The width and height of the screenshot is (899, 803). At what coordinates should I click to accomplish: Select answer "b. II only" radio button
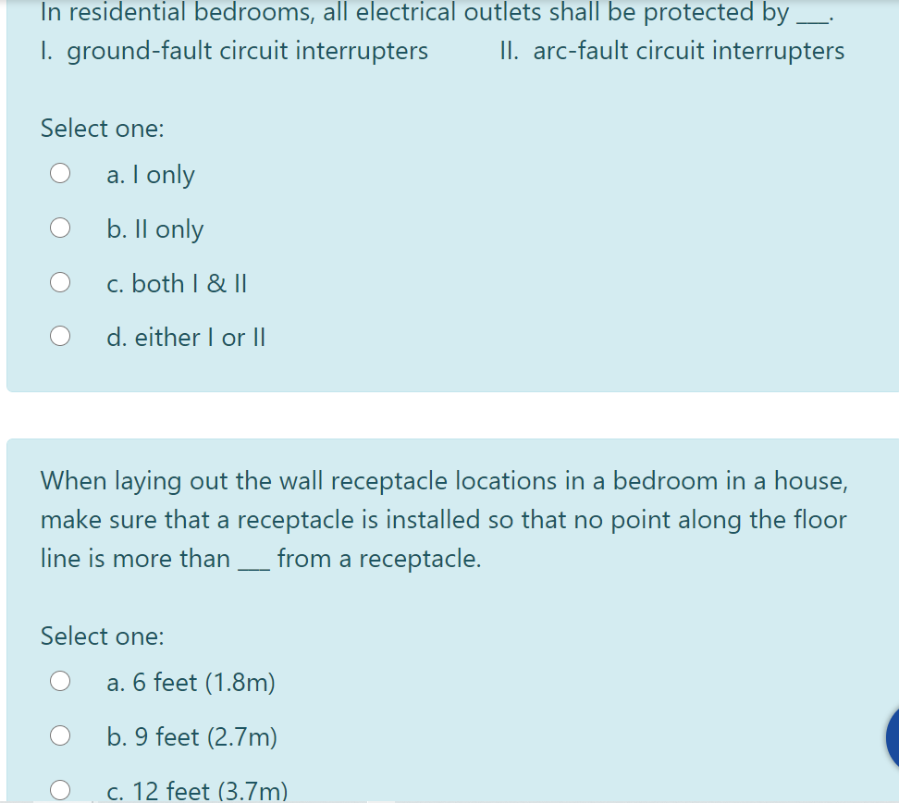click(x=59, y=227)
